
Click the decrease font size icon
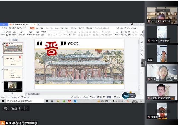click(72, 32)
